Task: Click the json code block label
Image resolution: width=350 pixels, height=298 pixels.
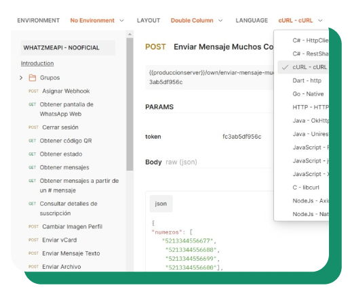Action: click(161, 204)
